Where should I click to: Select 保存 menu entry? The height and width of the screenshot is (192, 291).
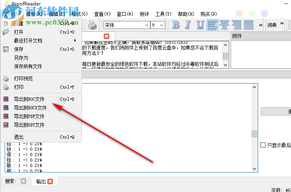(41, 49)
